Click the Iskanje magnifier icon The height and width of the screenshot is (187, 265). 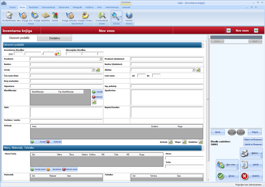click(115, 16)
